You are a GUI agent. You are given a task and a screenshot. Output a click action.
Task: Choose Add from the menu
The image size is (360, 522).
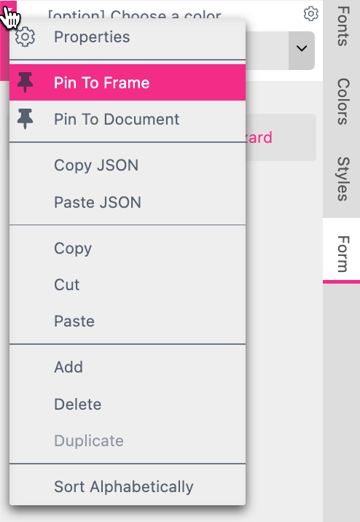128,367
